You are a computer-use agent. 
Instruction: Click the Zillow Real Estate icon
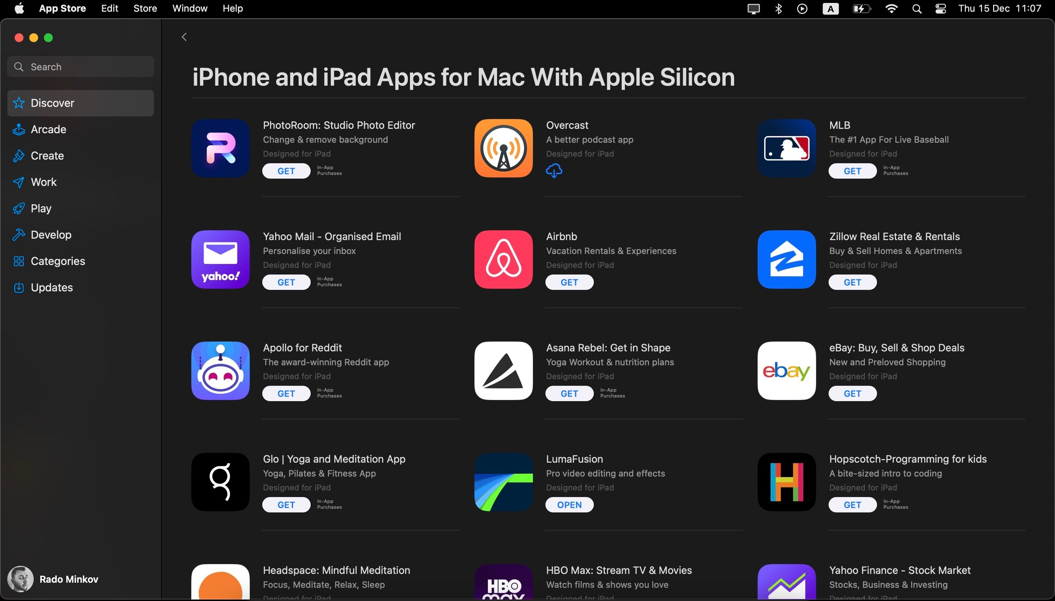pos(786,259)
